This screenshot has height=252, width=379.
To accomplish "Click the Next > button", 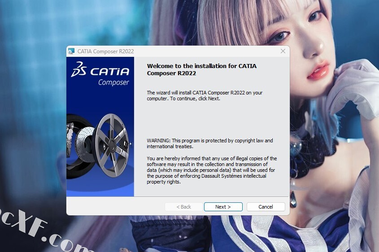I will [223, 207].
